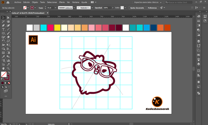
Task: Select the Direct Selection tool
Action: [x=8, y=18]
